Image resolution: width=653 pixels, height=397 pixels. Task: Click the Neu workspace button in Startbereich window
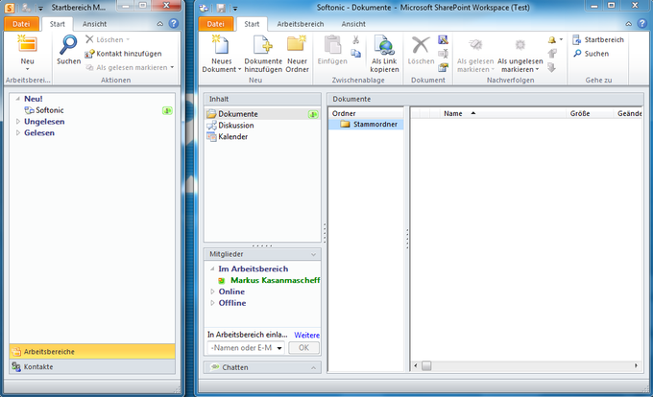tap(28, 52)
